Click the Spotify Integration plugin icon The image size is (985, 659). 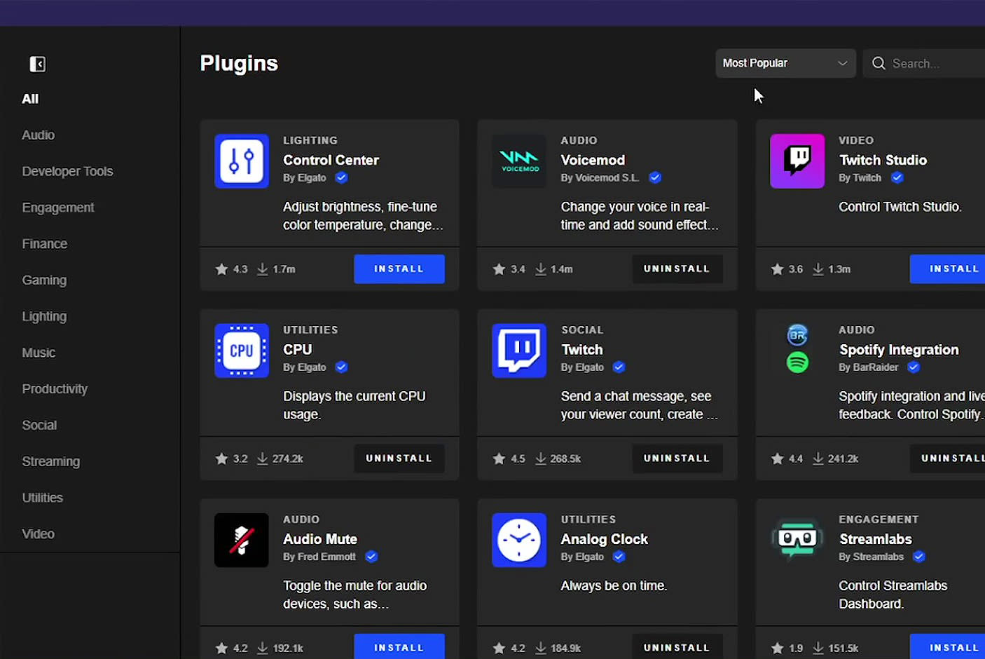tap(797, 351)
